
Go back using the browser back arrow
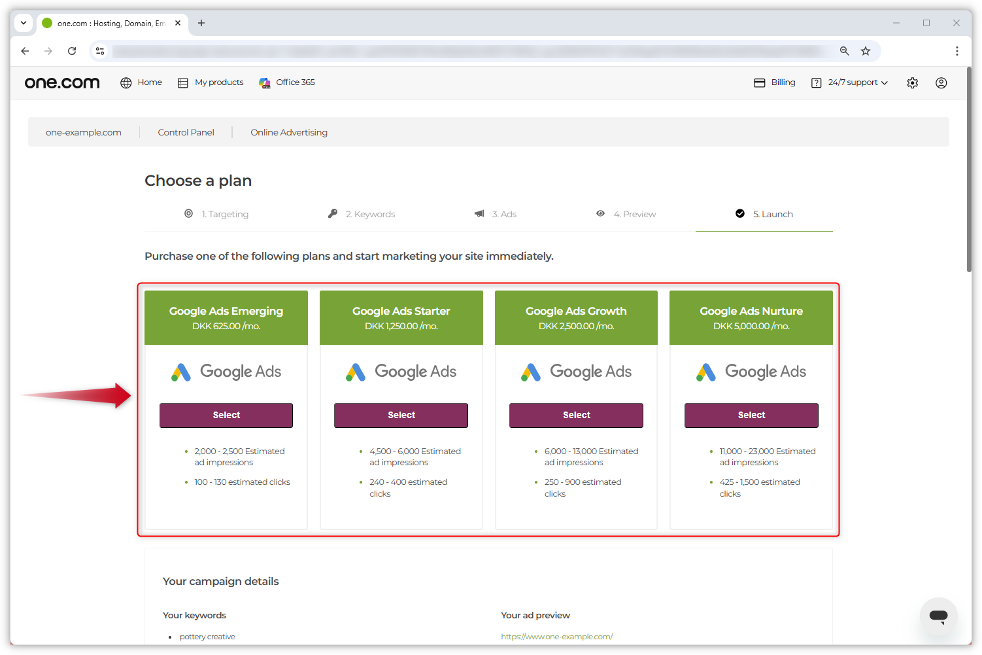(25, 51)
